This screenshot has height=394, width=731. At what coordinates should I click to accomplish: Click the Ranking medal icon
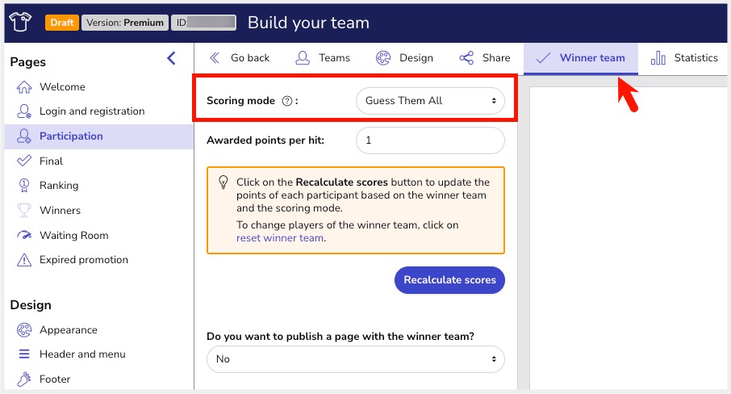(x=23, y=186)
